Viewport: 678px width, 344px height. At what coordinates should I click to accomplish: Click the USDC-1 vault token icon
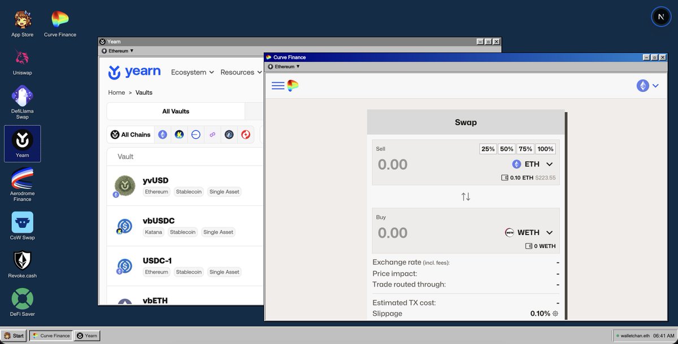point(124,266)
